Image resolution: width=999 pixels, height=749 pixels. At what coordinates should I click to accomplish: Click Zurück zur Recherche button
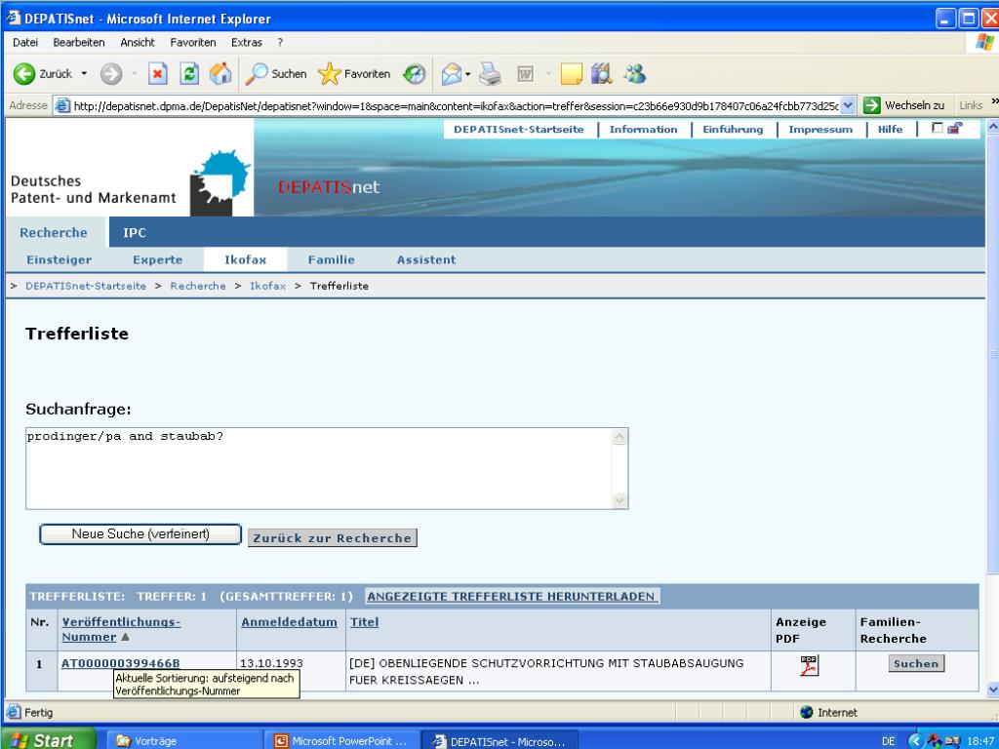pos(333,538)
